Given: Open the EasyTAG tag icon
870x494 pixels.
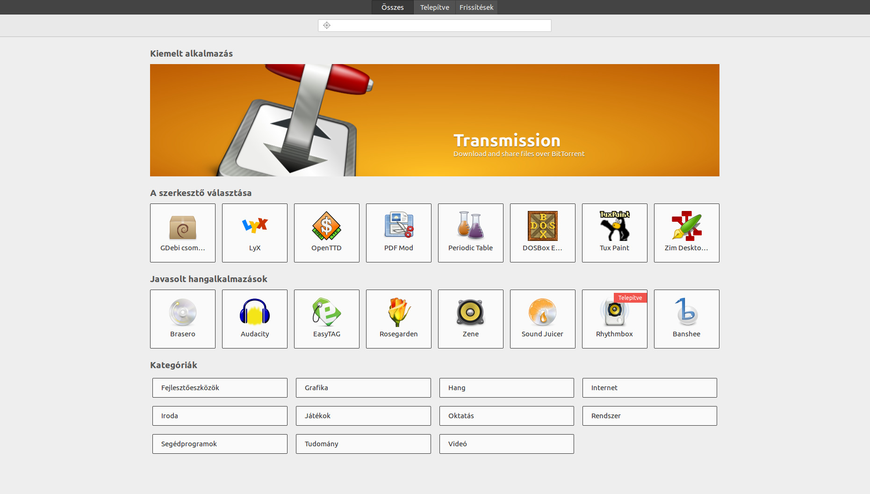Looking at the screenshot, I should (x=327, y=312).
